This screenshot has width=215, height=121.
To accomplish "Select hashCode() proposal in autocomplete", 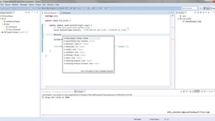I will [x=88, y=47].
